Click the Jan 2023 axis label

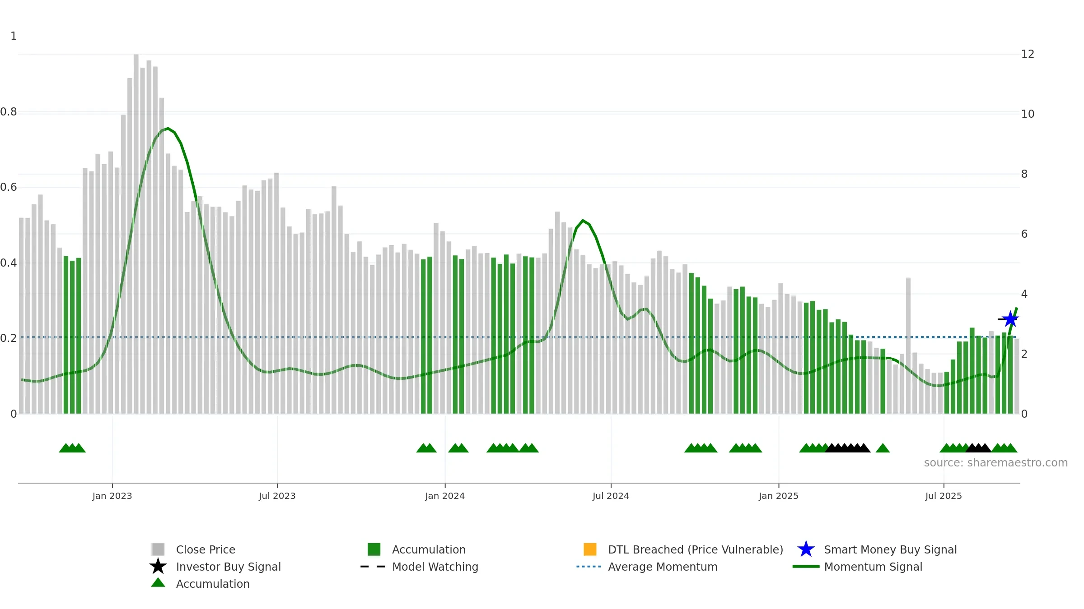(x=112, y=496)
